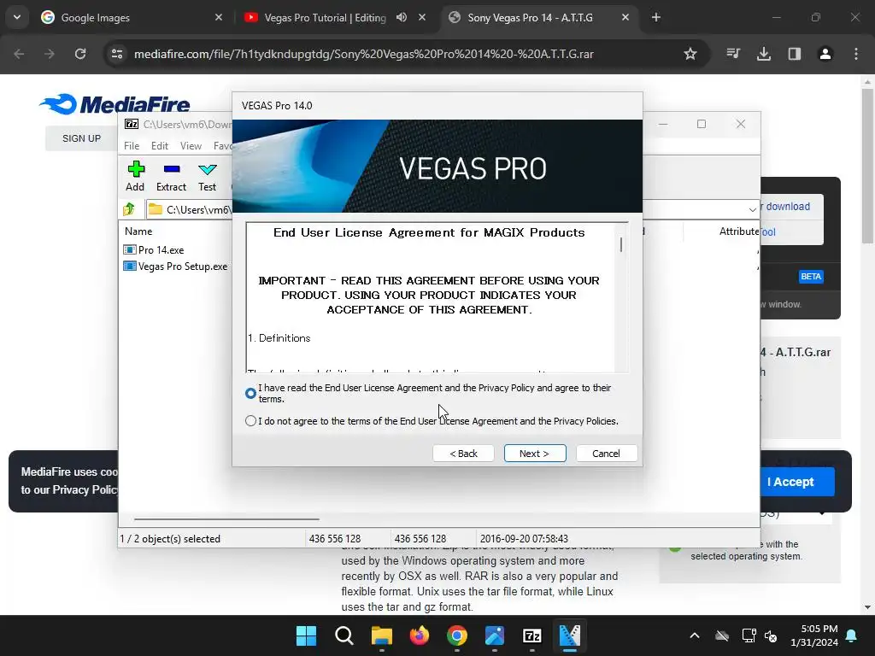Screen dimensions: 875x656
Task: Click the Windows Start button
Action: (307, 635)
